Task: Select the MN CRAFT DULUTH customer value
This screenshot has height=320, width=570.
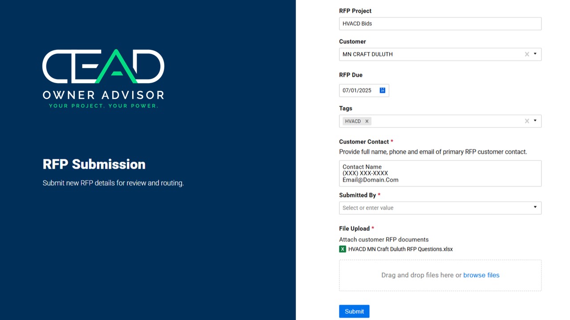Action: pos(367,54)
